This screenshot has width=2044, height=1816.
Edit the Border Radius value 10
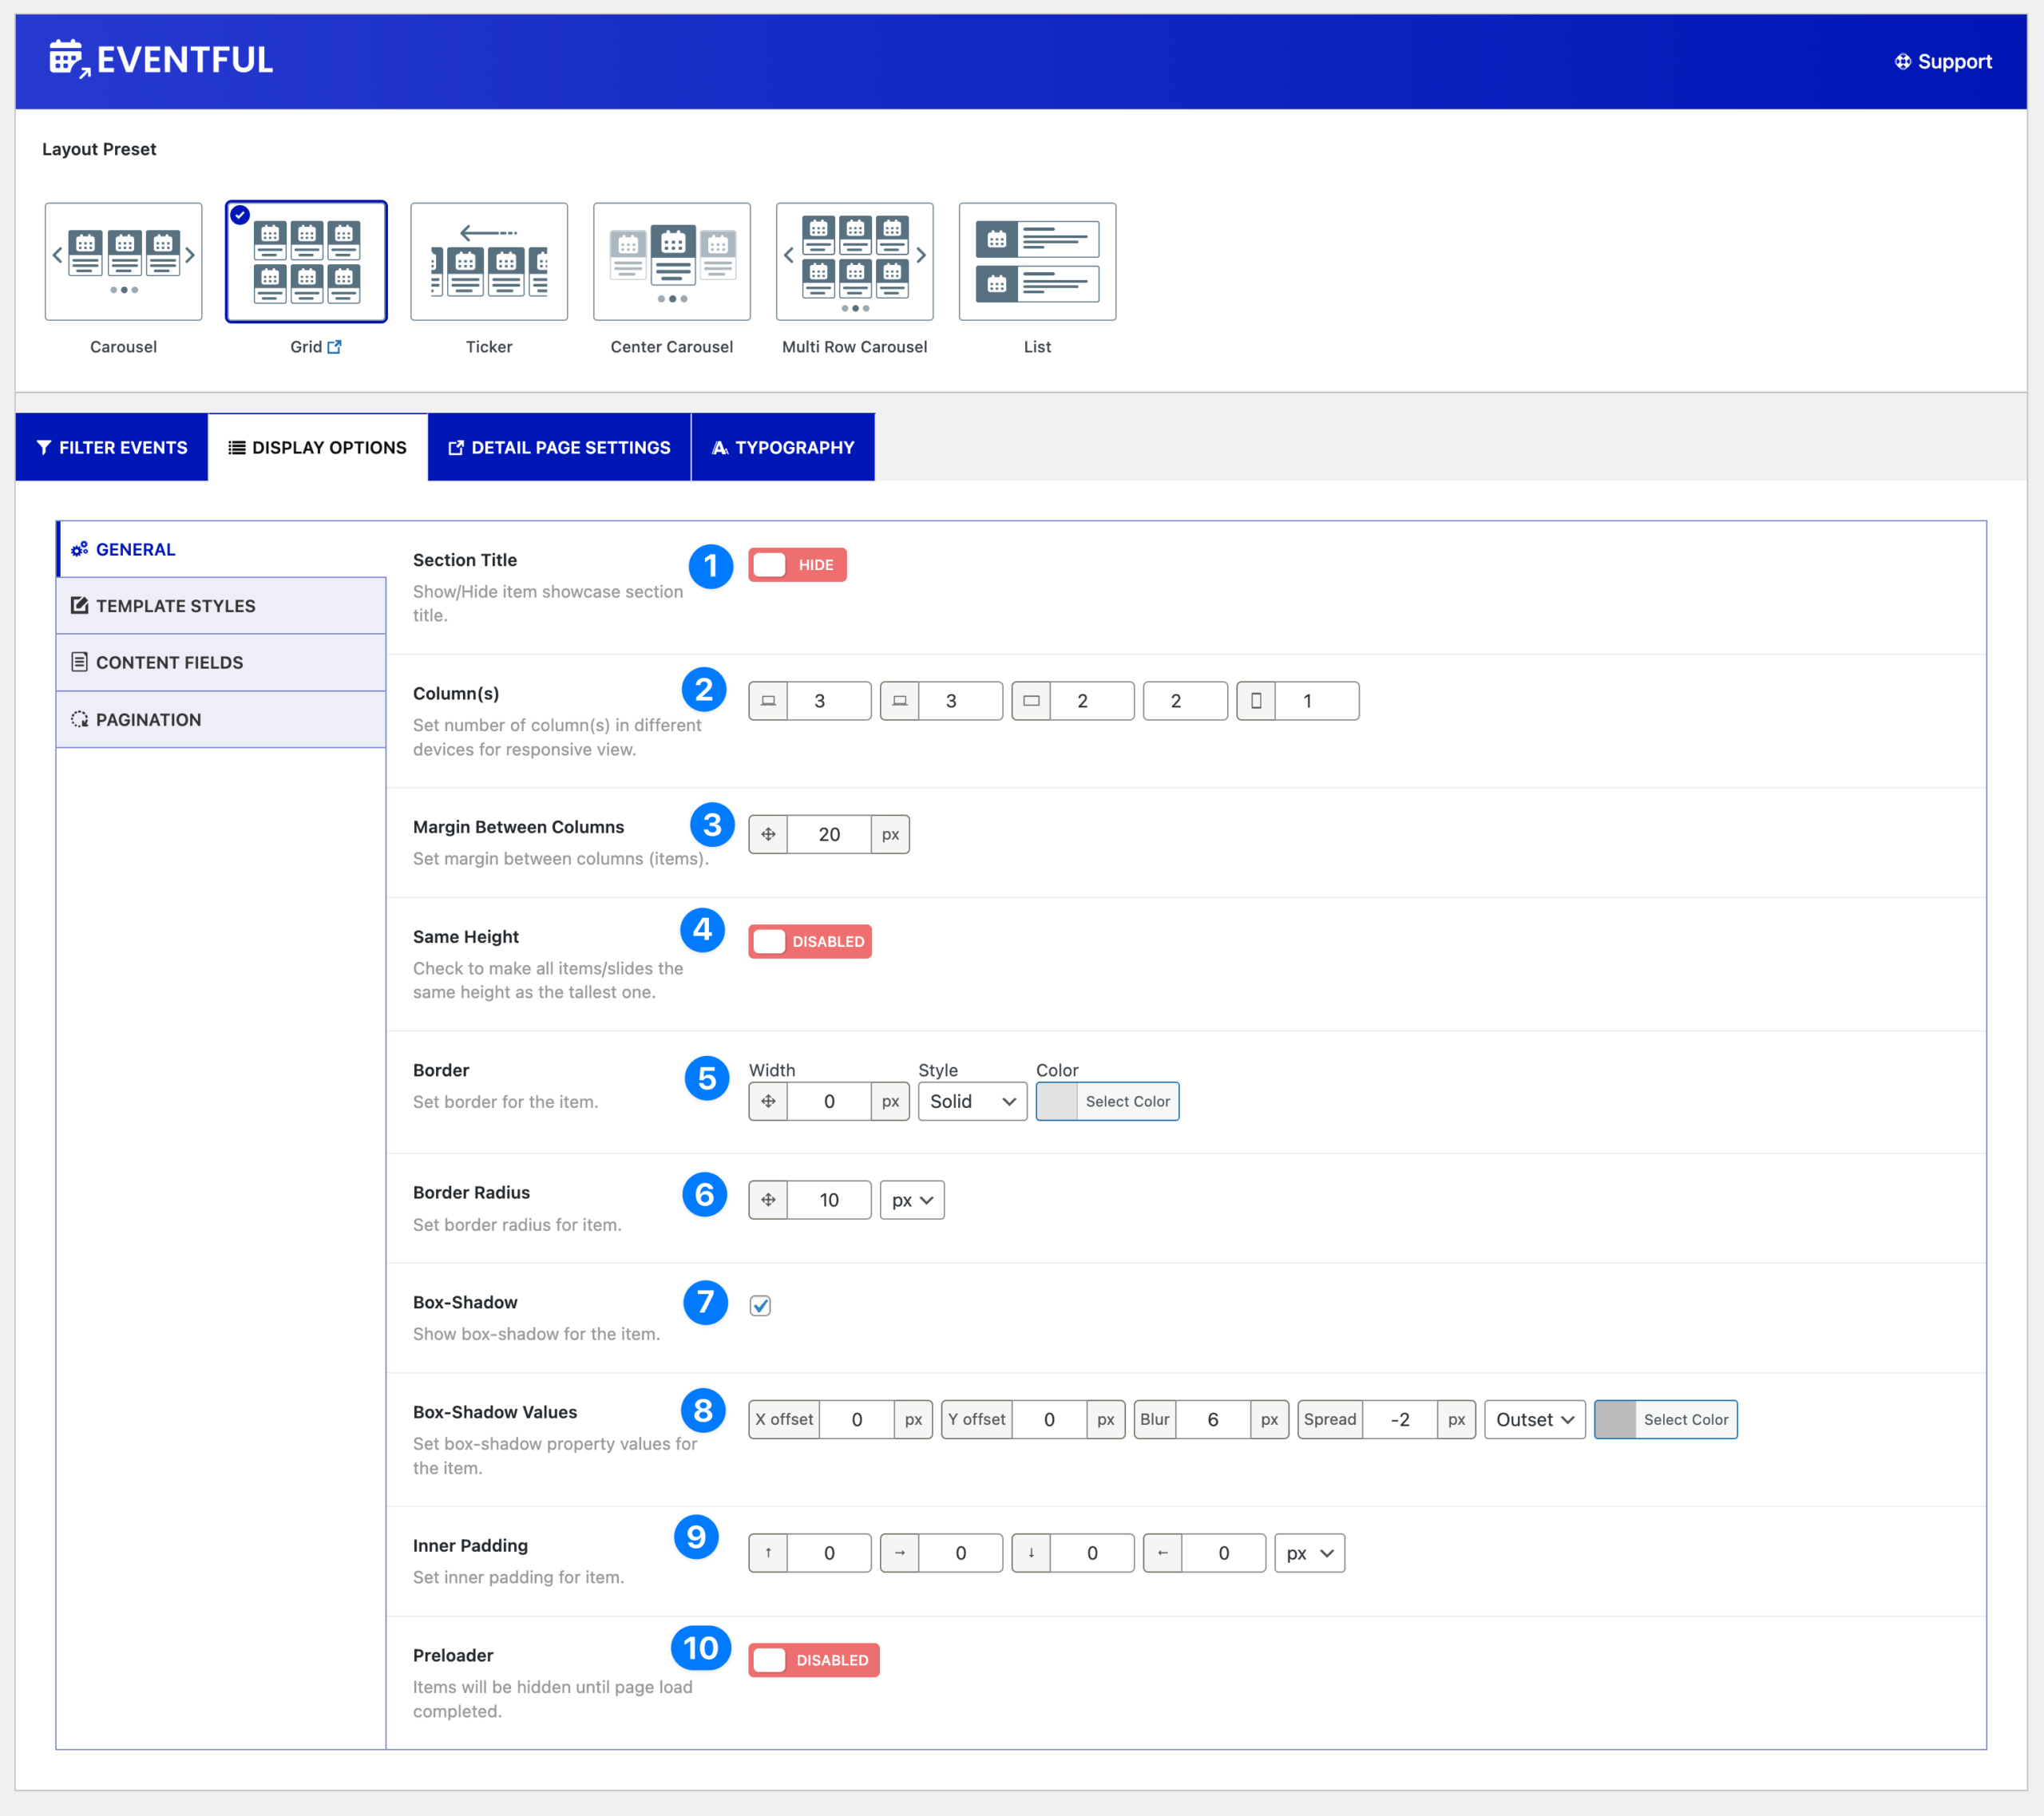[x=829, y=1200]
